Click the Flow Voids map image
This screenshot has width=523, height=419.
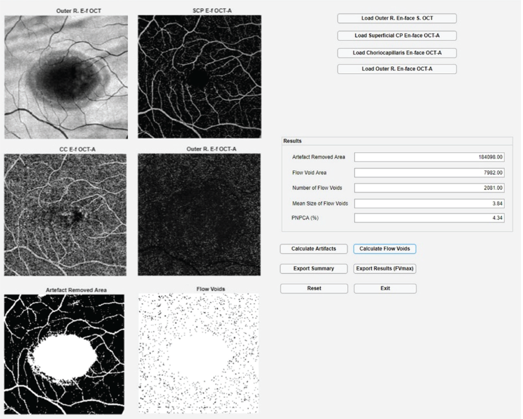(x=199, y=353)
